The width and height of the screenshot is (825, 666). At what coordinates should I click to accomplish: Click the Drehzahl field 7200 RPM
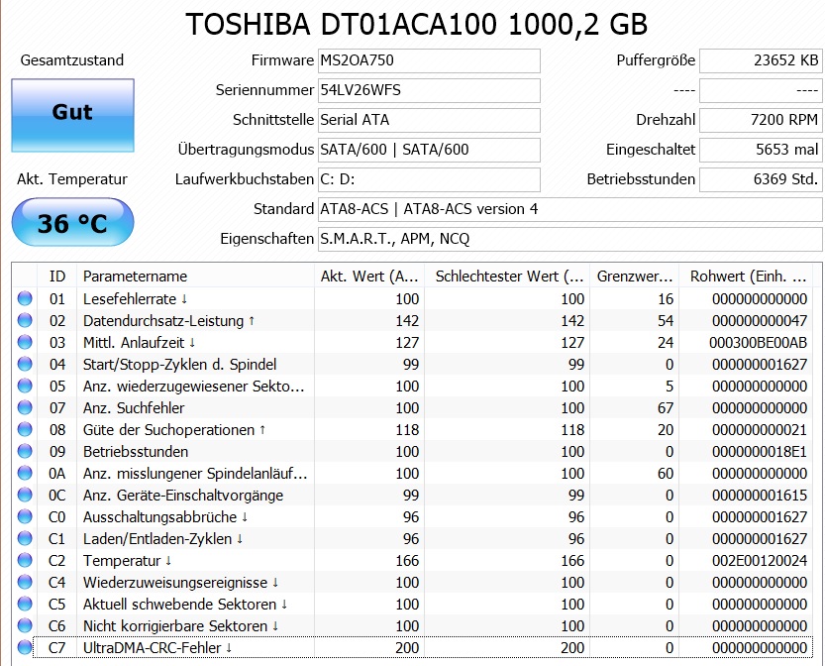coord(761,120)
